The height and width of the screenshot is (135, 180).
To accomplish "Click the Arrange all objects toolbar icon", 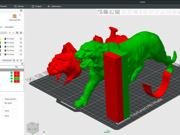I will coord(117,12).
